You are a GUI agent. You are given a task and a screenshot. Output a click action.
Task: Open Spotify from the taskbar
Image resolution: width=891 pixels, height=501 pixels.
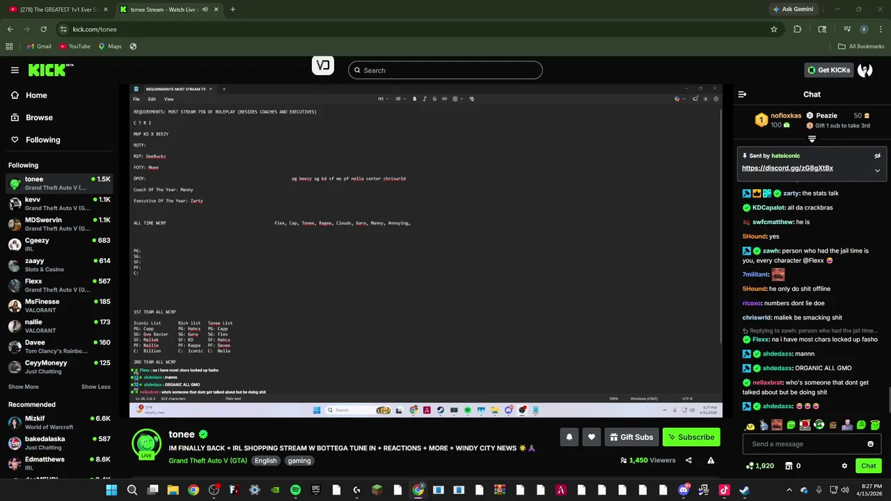coord(295,490)
